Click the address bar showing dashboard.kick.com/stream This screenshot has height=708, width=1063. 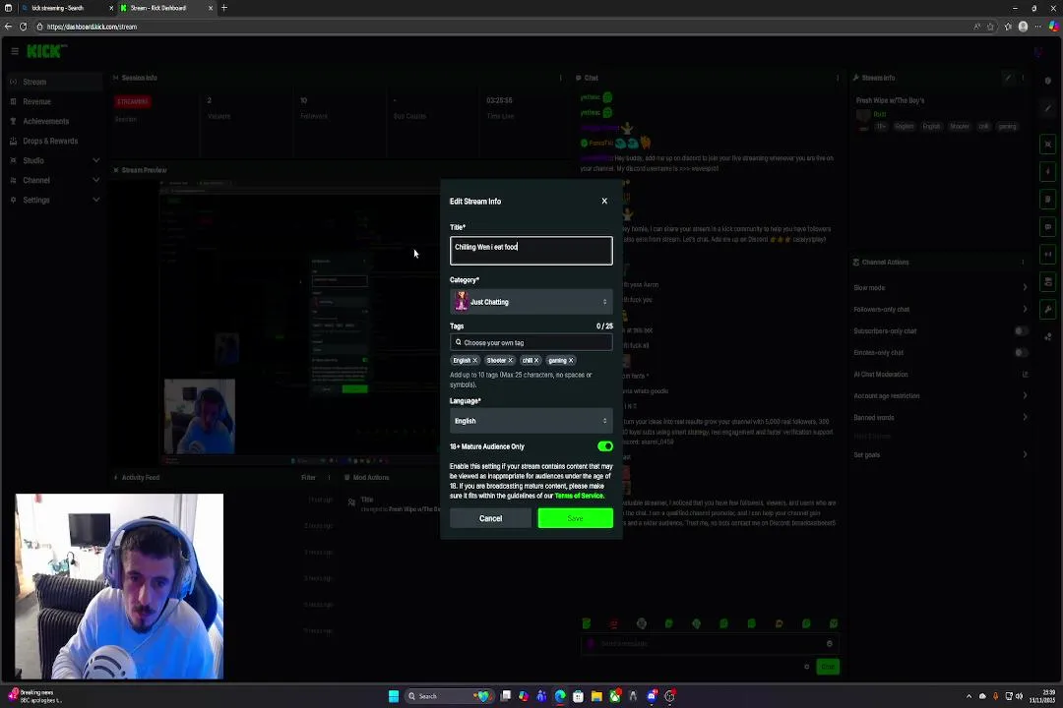click(502, 27)
